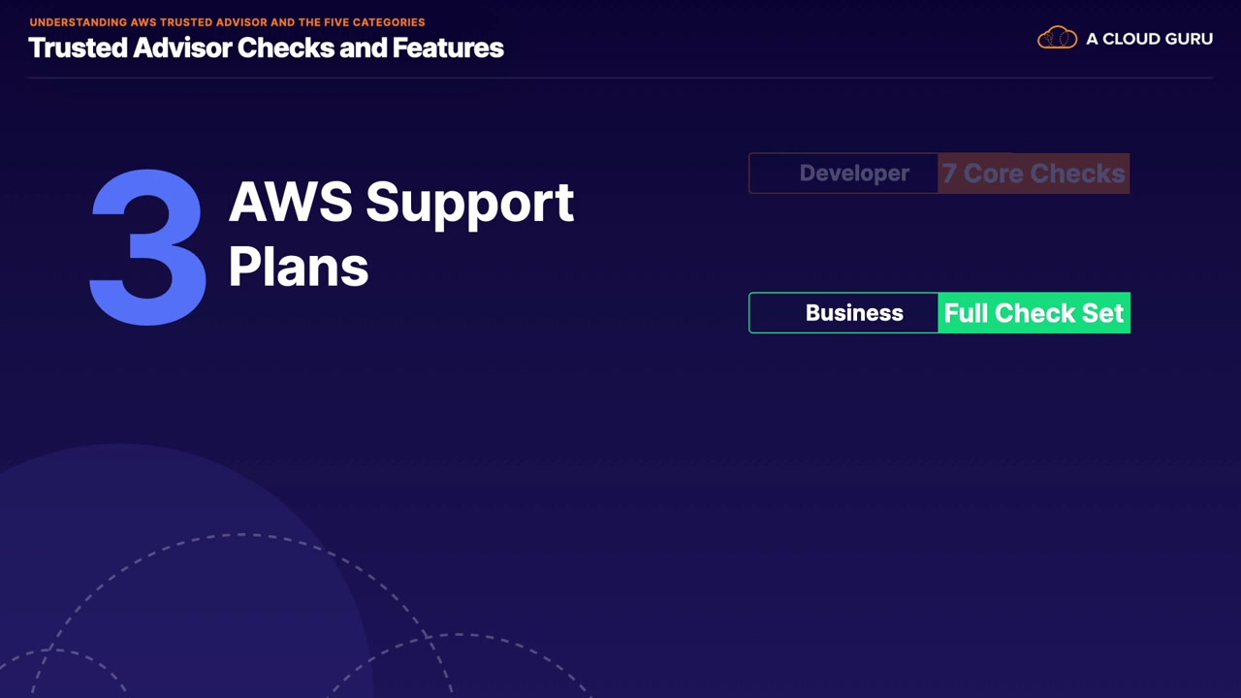Click the orange subtitle "Understanding AWS Trusted Advisor and the Five Categories"
Screen dimensions: 1241x698
coord(227,22)
